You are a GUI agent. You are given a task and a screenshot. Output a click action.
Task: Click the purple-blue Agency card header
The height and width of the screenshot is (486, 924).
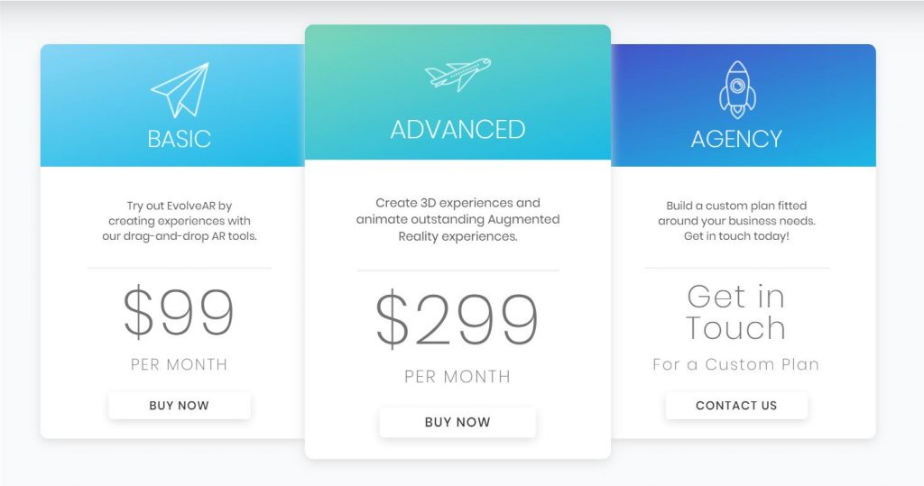(744, 105)
